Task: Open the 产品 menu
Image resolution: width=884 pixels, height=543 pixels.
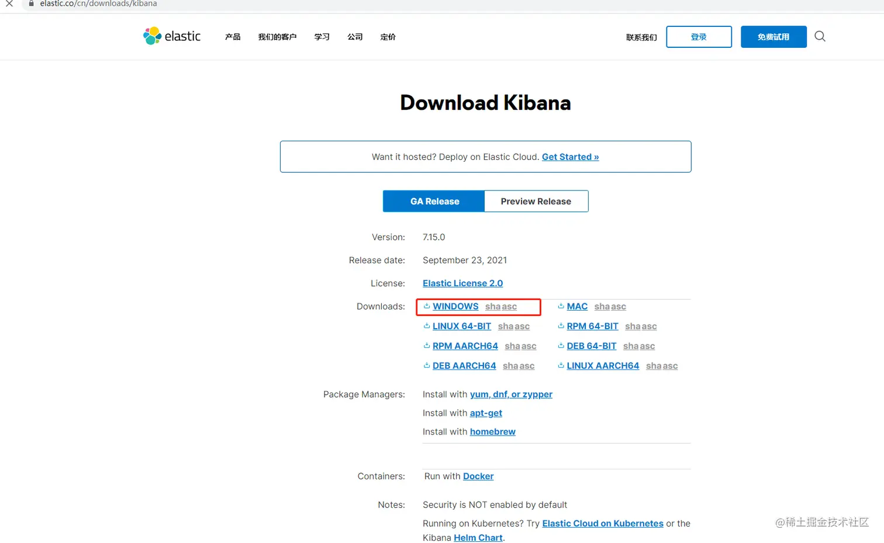Action: click(233, 37)
